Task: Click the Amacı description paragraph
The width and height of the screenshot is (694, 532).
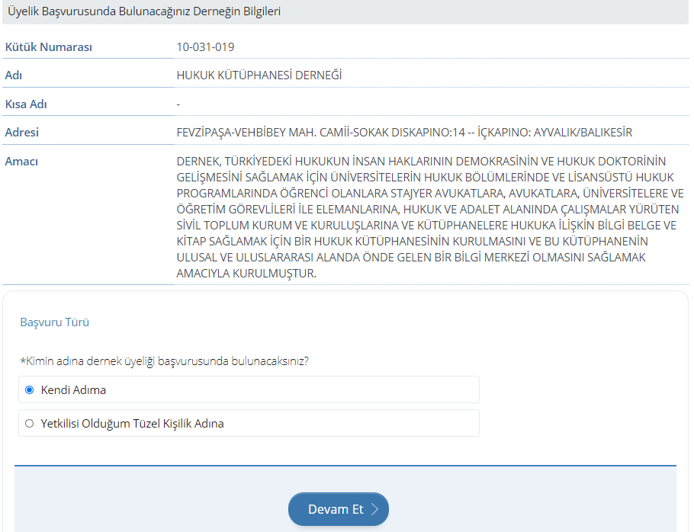Action: click(x=430, y=217)
